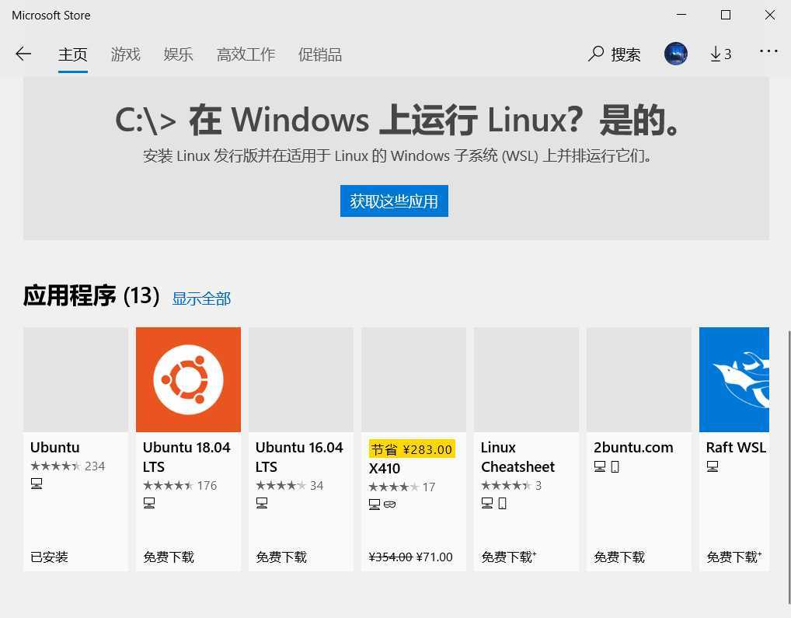791x618 pixels.
Task: Open the Ubuntu 16.04 LTS placeholder tile
Action: [301, 379]
